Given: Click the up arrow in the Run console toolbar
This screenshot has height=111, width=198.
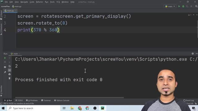Looking at the screenshot, I should tap(10, 58).
